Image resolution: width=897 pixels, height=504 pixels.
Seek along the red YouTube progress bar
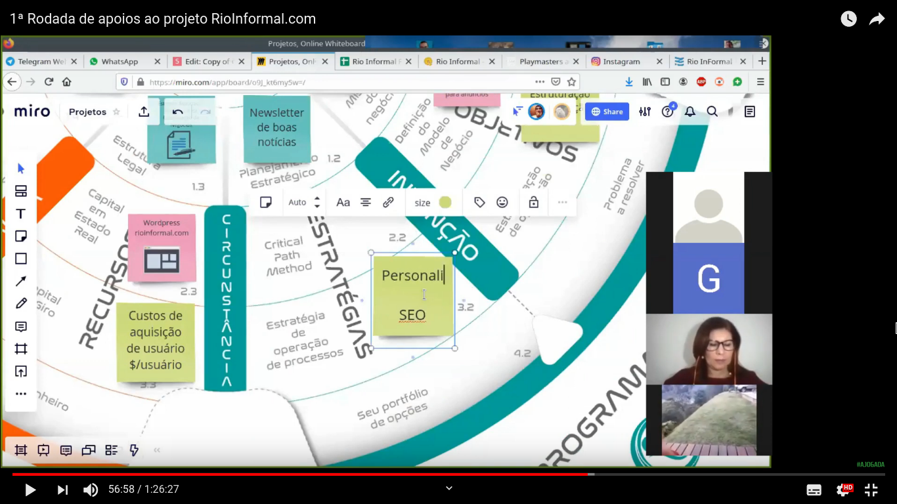click(448, 474)
